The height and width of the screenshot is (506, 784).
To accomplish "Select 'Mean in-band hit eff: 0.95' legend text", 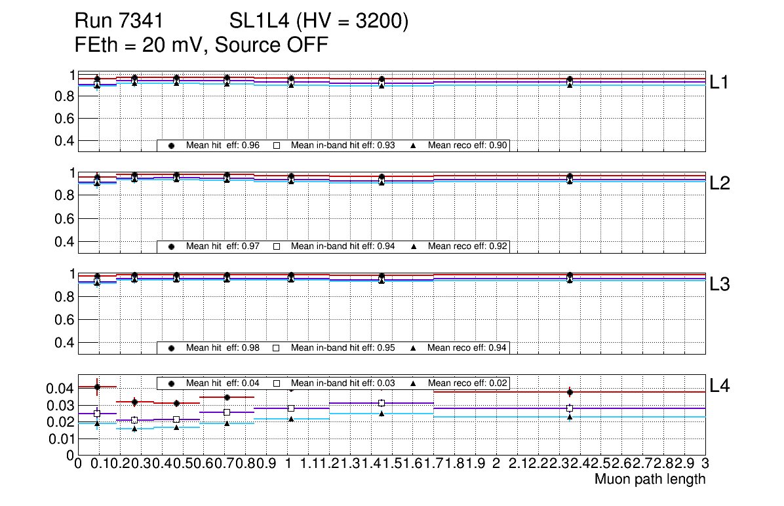I will 342,348.
